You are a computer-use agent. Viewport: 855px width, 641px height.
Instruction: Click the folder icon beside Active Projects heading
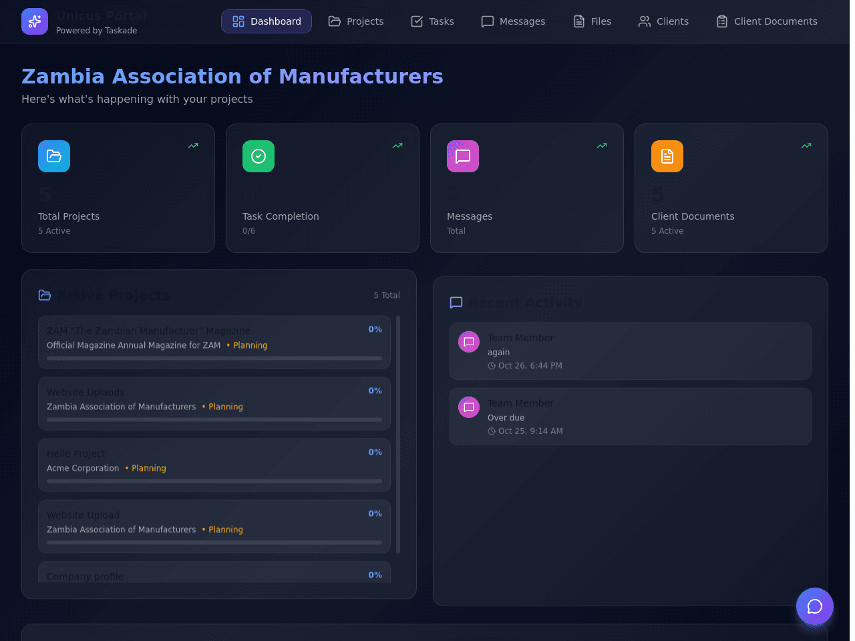(45, 295)
